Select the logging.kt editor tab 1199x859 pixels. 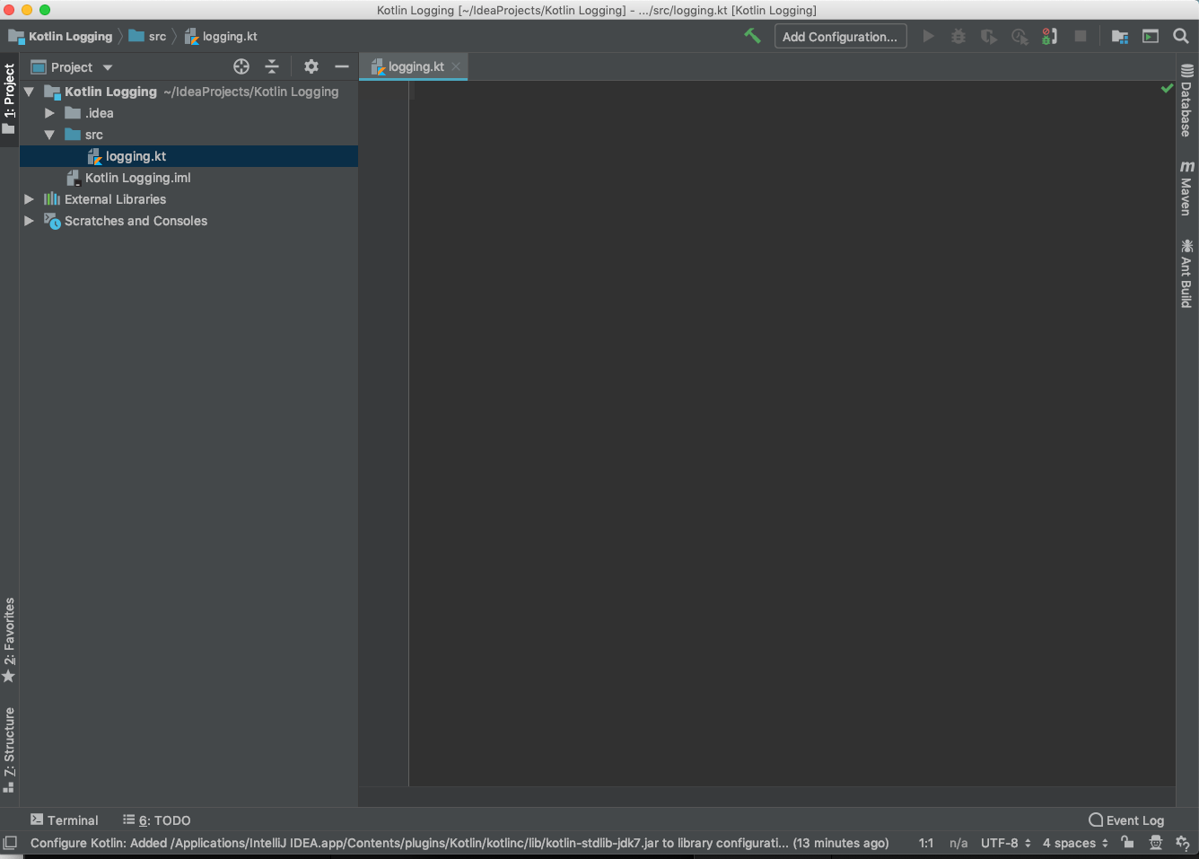(415, 66)
